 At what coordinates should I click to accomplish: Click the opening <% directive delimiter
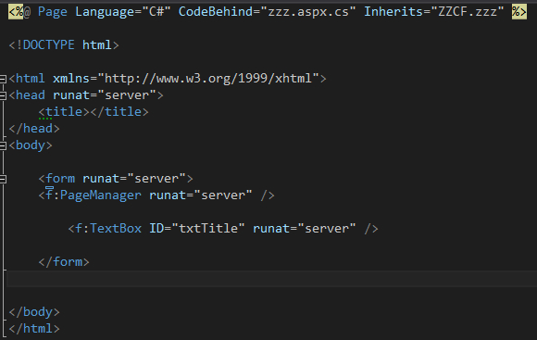click(x=16, y=12)
